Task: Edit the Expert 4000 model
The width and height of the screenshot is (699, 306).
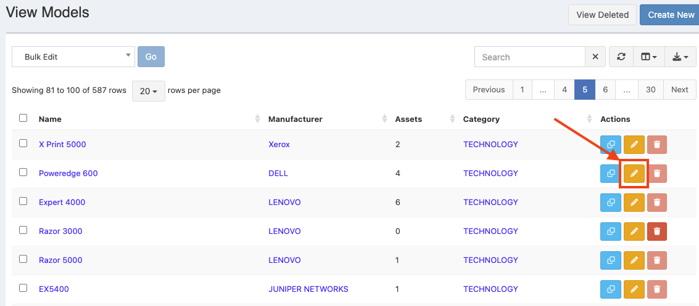Action: [634, 203]
